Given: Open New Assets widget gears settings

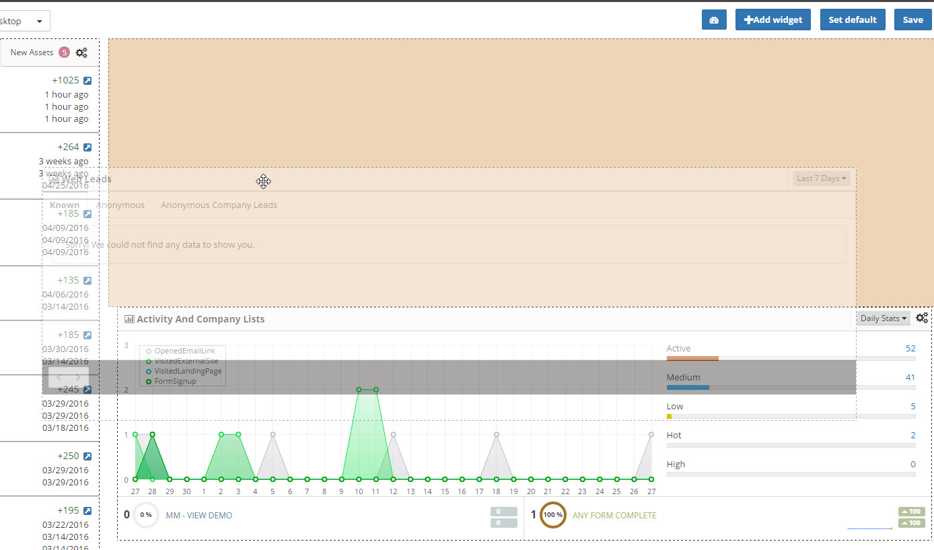Looking at the screenshot, I should tap(81, 53).
